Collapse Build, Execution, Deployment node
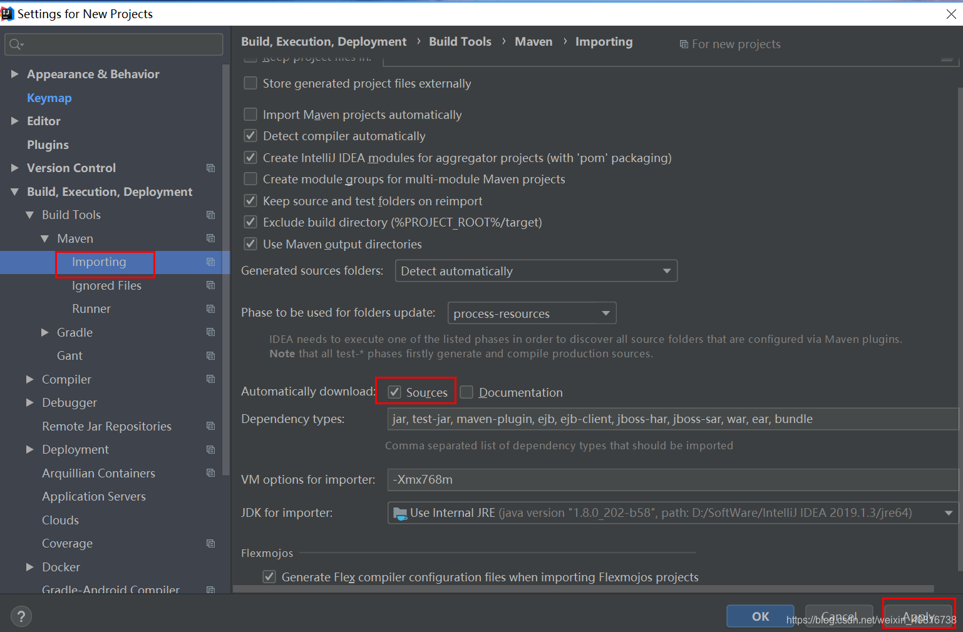The height and width of the screenshot is (632, 963). pos(14,191)
